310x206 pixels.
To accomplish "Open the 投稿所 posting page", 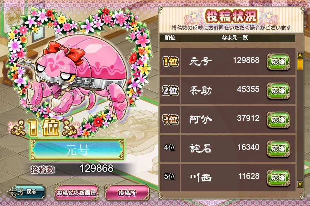I will click(127, 193).
